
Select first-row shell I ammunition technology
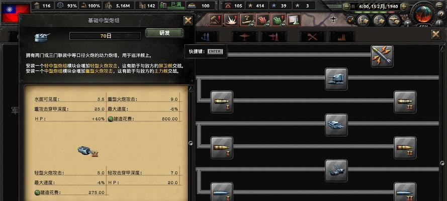[x=222, y=102]
